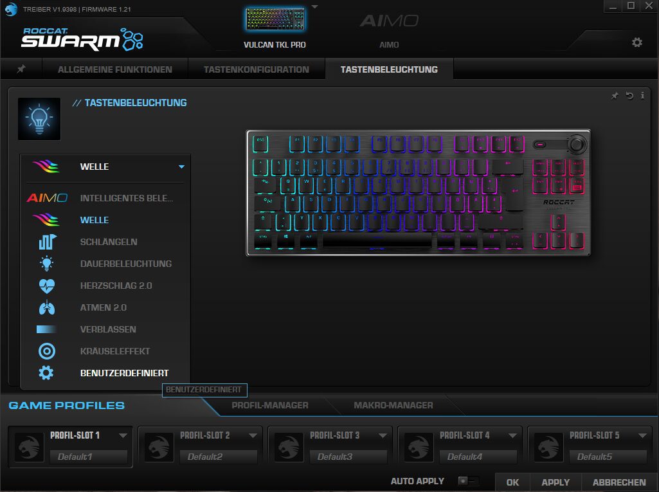Expand the device selection arrow above keyboard

point(314,7)
